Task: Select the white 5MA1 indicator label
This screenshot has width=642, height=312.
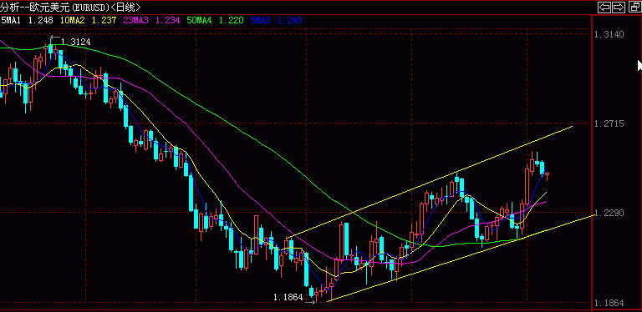Action: point(11,20)
